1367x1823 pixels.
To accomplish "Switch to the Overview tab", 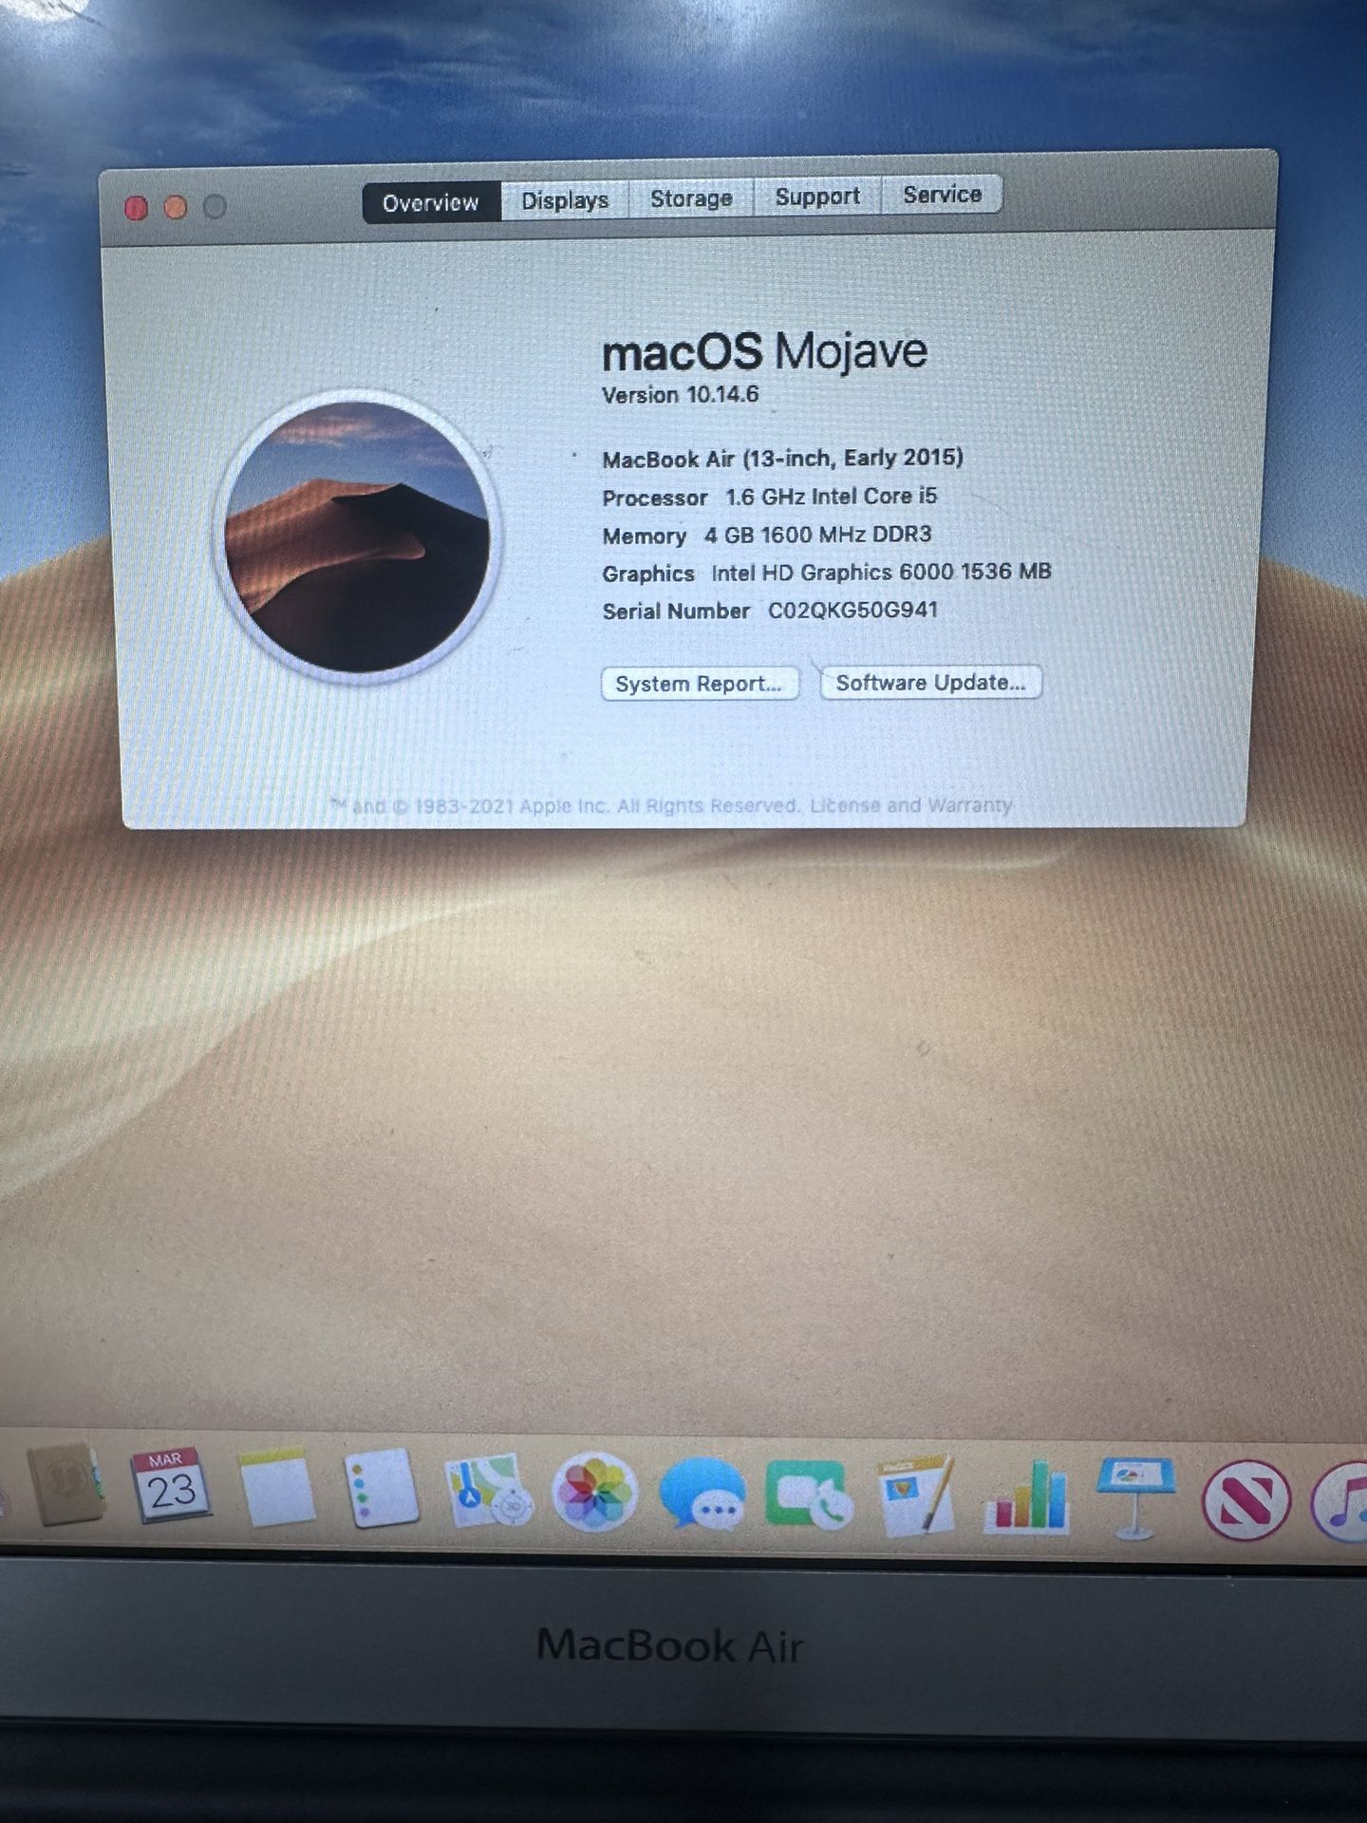I will point(431,202).
